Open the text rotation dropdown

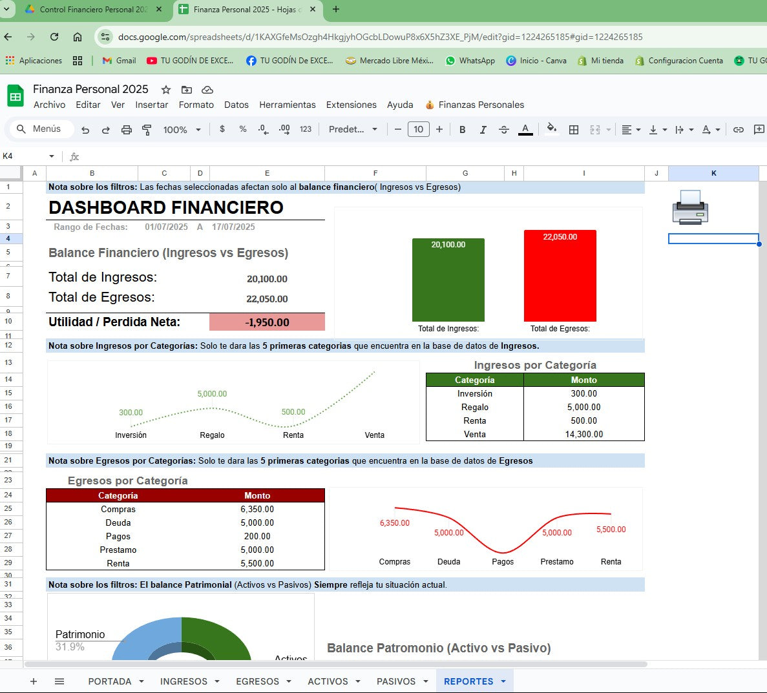[x=710, y=130]
